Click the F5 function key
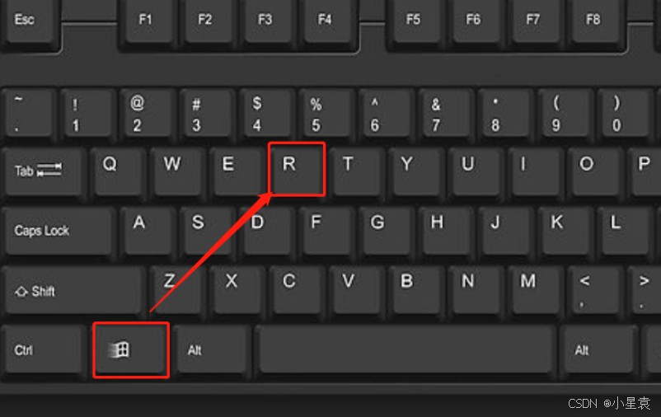Image resolution: width=661 pixels, height=417 pixels. tap(415, 23)
